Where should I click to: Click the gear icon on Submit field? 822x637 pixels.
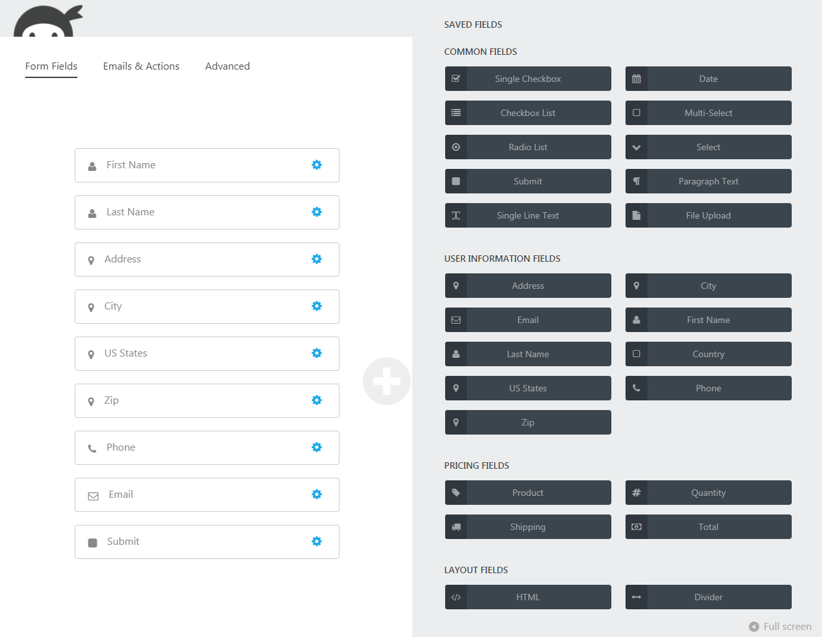pos(316,542)
